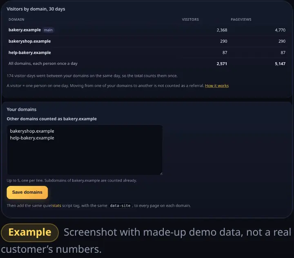This screenshot has height=258, width=294.
Task: Click the 'Up to 5, one per line' hint
Action: click(x=71, y=180)
